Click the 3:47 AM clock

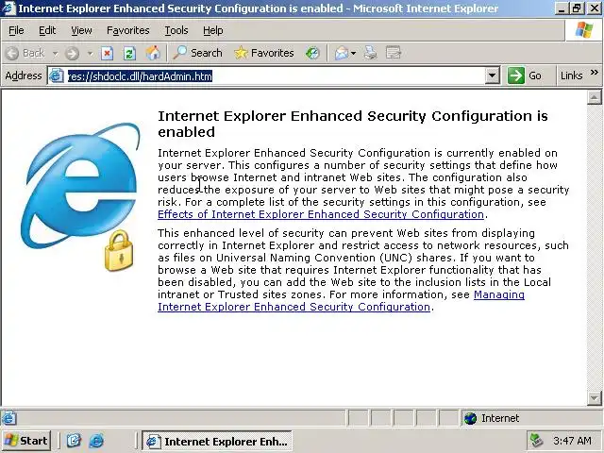(x=572, y=441)
